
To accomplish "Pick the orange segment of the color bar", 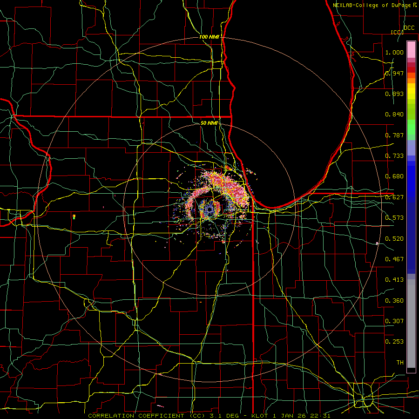I will coord(411,81).
